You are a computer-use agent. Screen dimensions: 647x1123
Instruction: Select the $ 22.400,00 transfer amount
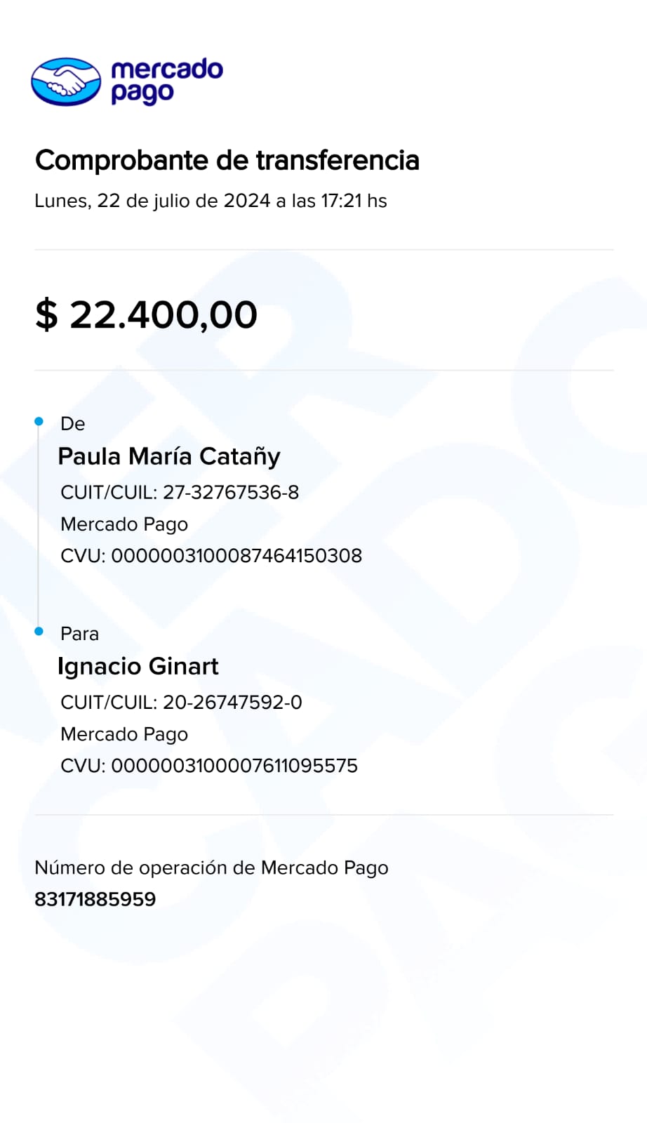tap(147, 314)
